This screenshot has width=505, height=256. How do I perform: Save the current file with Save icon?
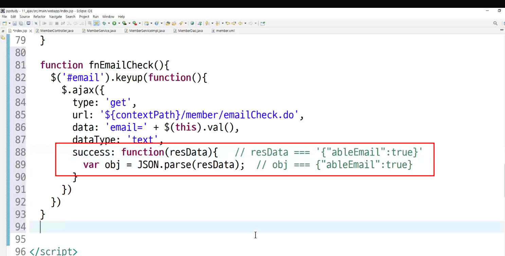click(x=15, y=23)
